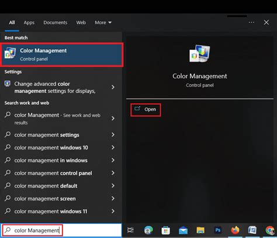The height and width of the screenshot is (238, 277).
Task: Click the Task View icon
Action: 130,230
